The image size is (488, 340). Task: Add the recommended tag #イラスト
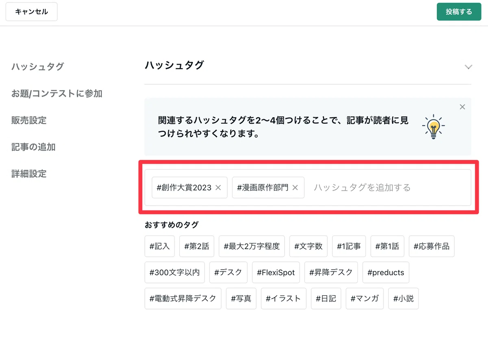(283, 298)
